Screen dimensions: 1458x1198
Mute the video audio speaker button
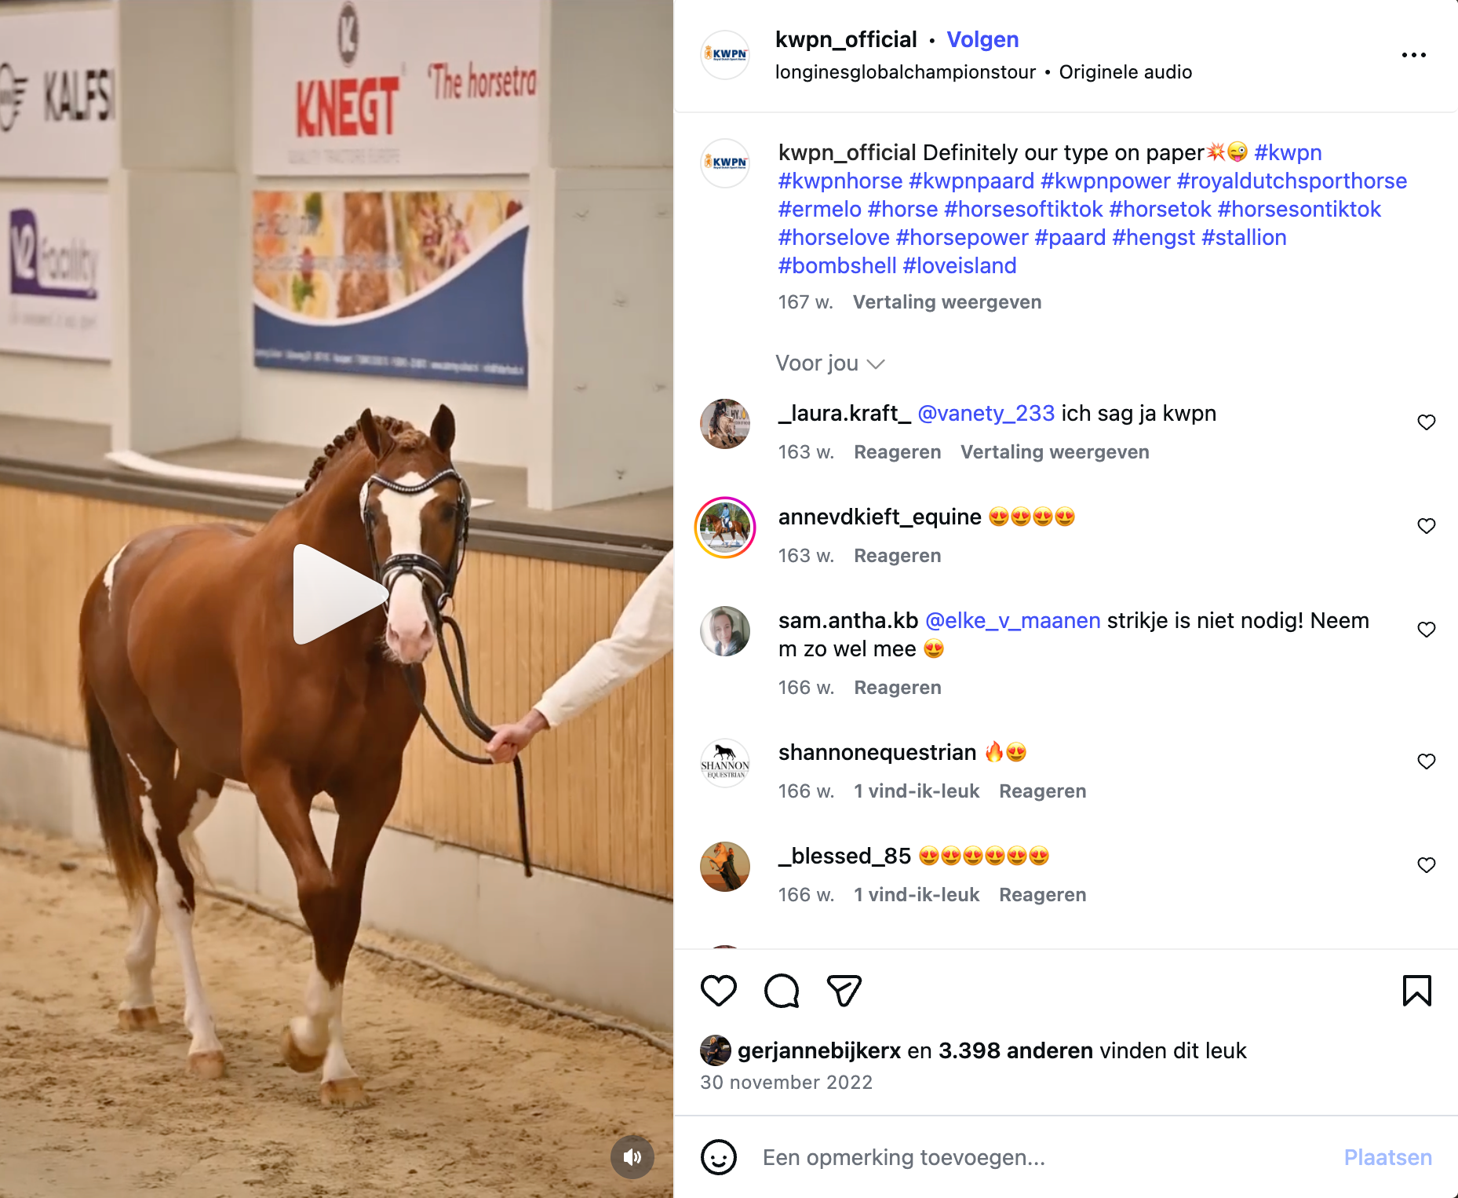[632, 1156]
